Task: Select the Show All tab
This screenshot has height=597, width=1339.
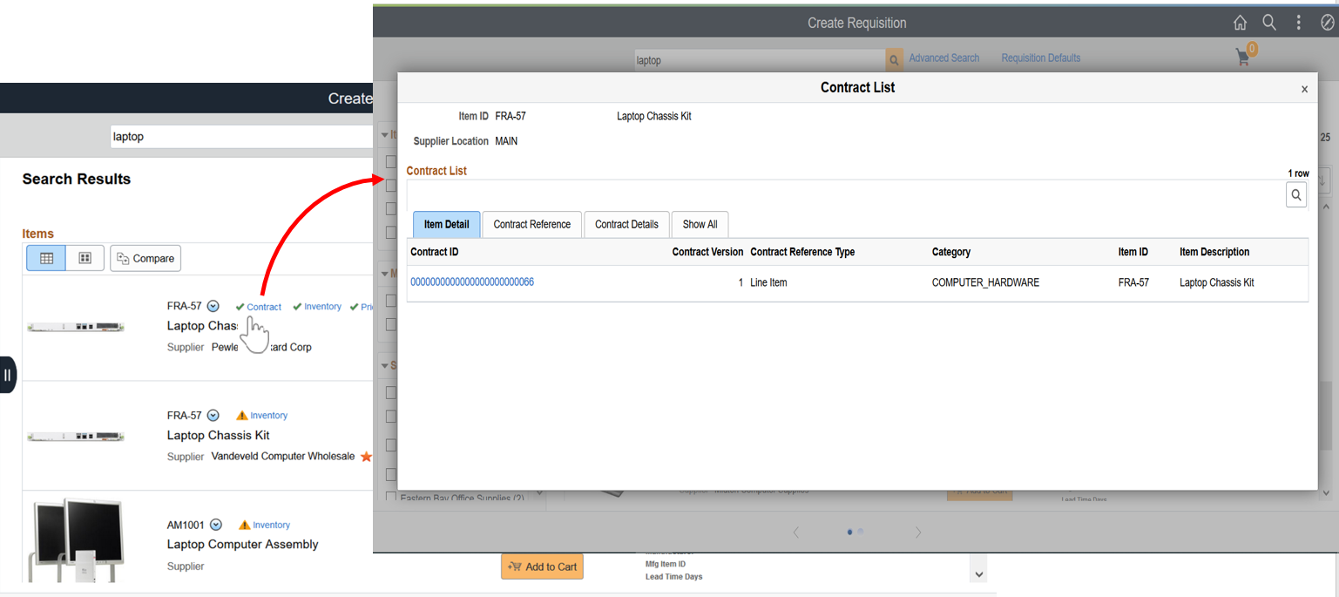Action: (x=700, y=224)
